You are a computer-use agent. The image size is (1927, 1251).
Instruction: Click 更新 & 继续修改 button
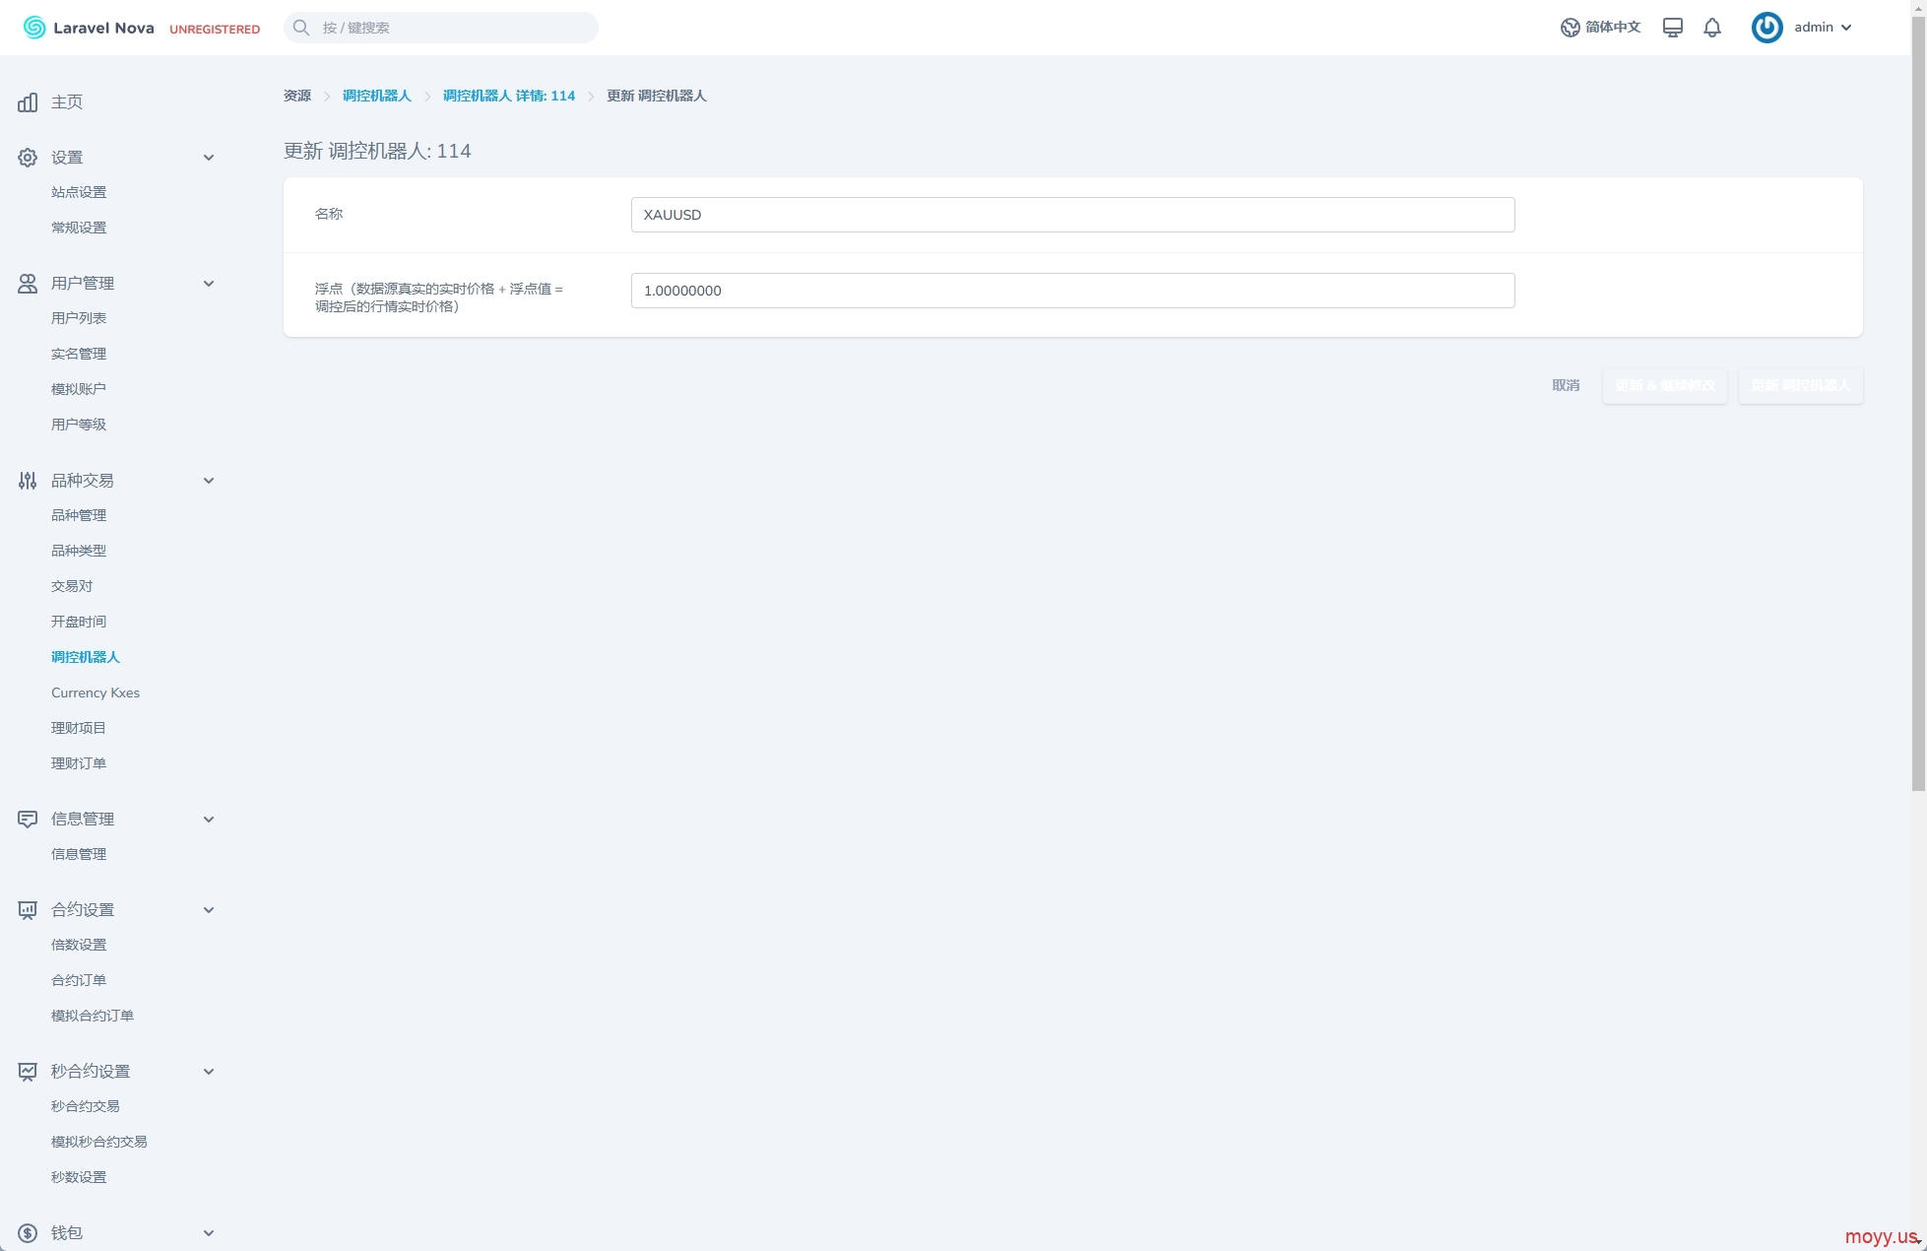1665,385
